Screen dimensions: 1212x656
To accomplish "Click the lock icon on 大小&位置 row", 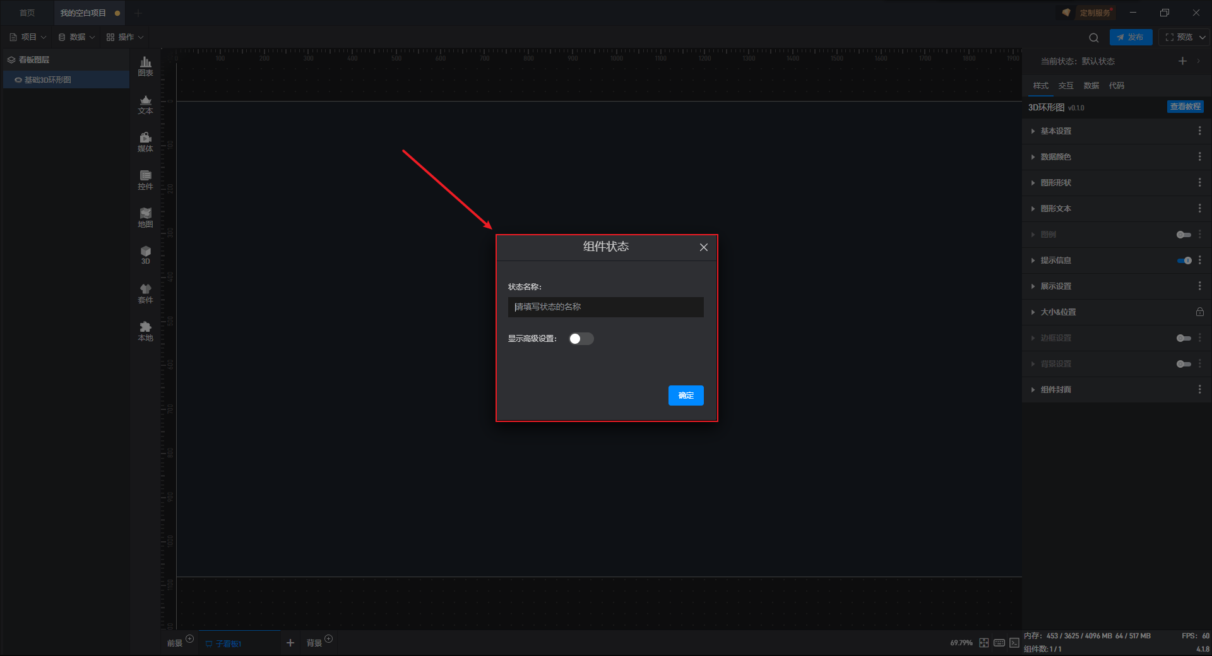I will tap(1200, 312).
